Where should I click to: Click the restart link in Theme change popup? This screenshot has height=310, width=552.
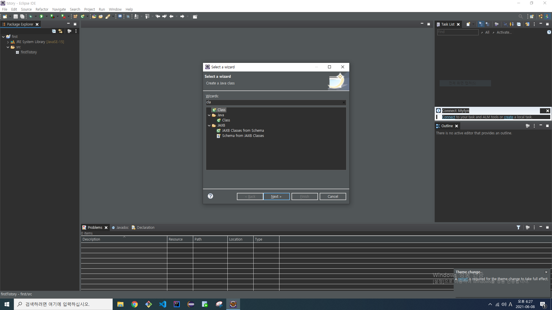(463, 279)
